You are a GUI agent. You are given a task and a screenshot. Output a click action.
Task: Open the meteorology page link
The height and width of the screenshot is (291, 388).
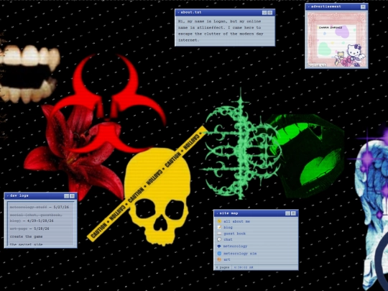click(236, 246)
